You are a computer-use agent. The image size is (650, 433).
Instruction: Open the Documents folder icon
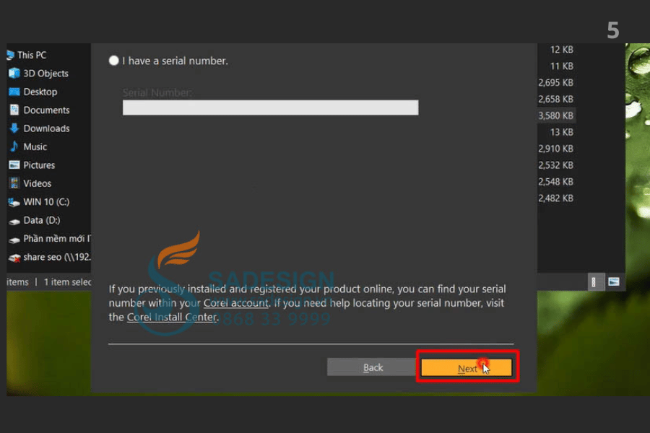[x=14, y=110]
